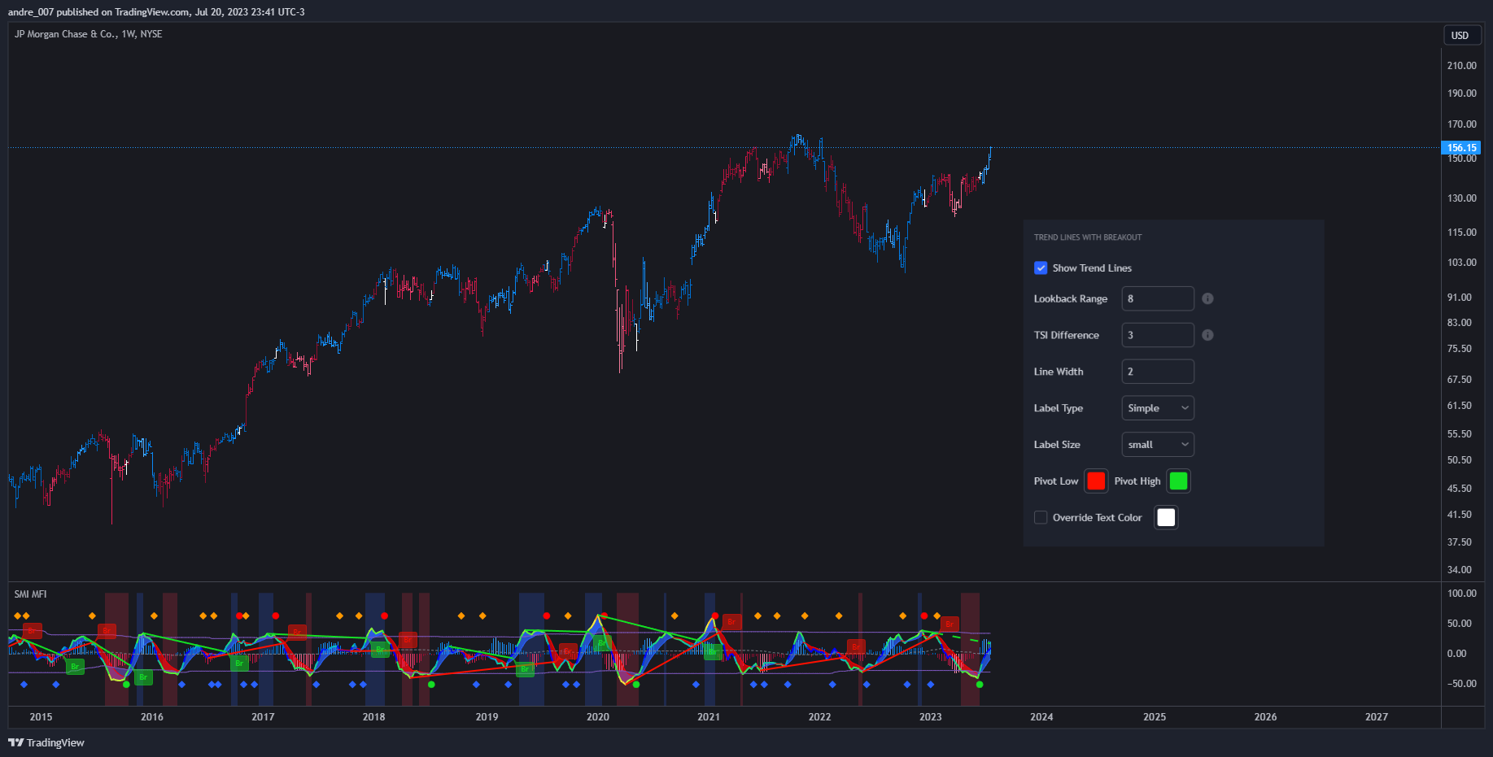1493x757 pixels.
Task: Click the current price label 156.15
Action: pyautogui.click(x=1461, y=148)
